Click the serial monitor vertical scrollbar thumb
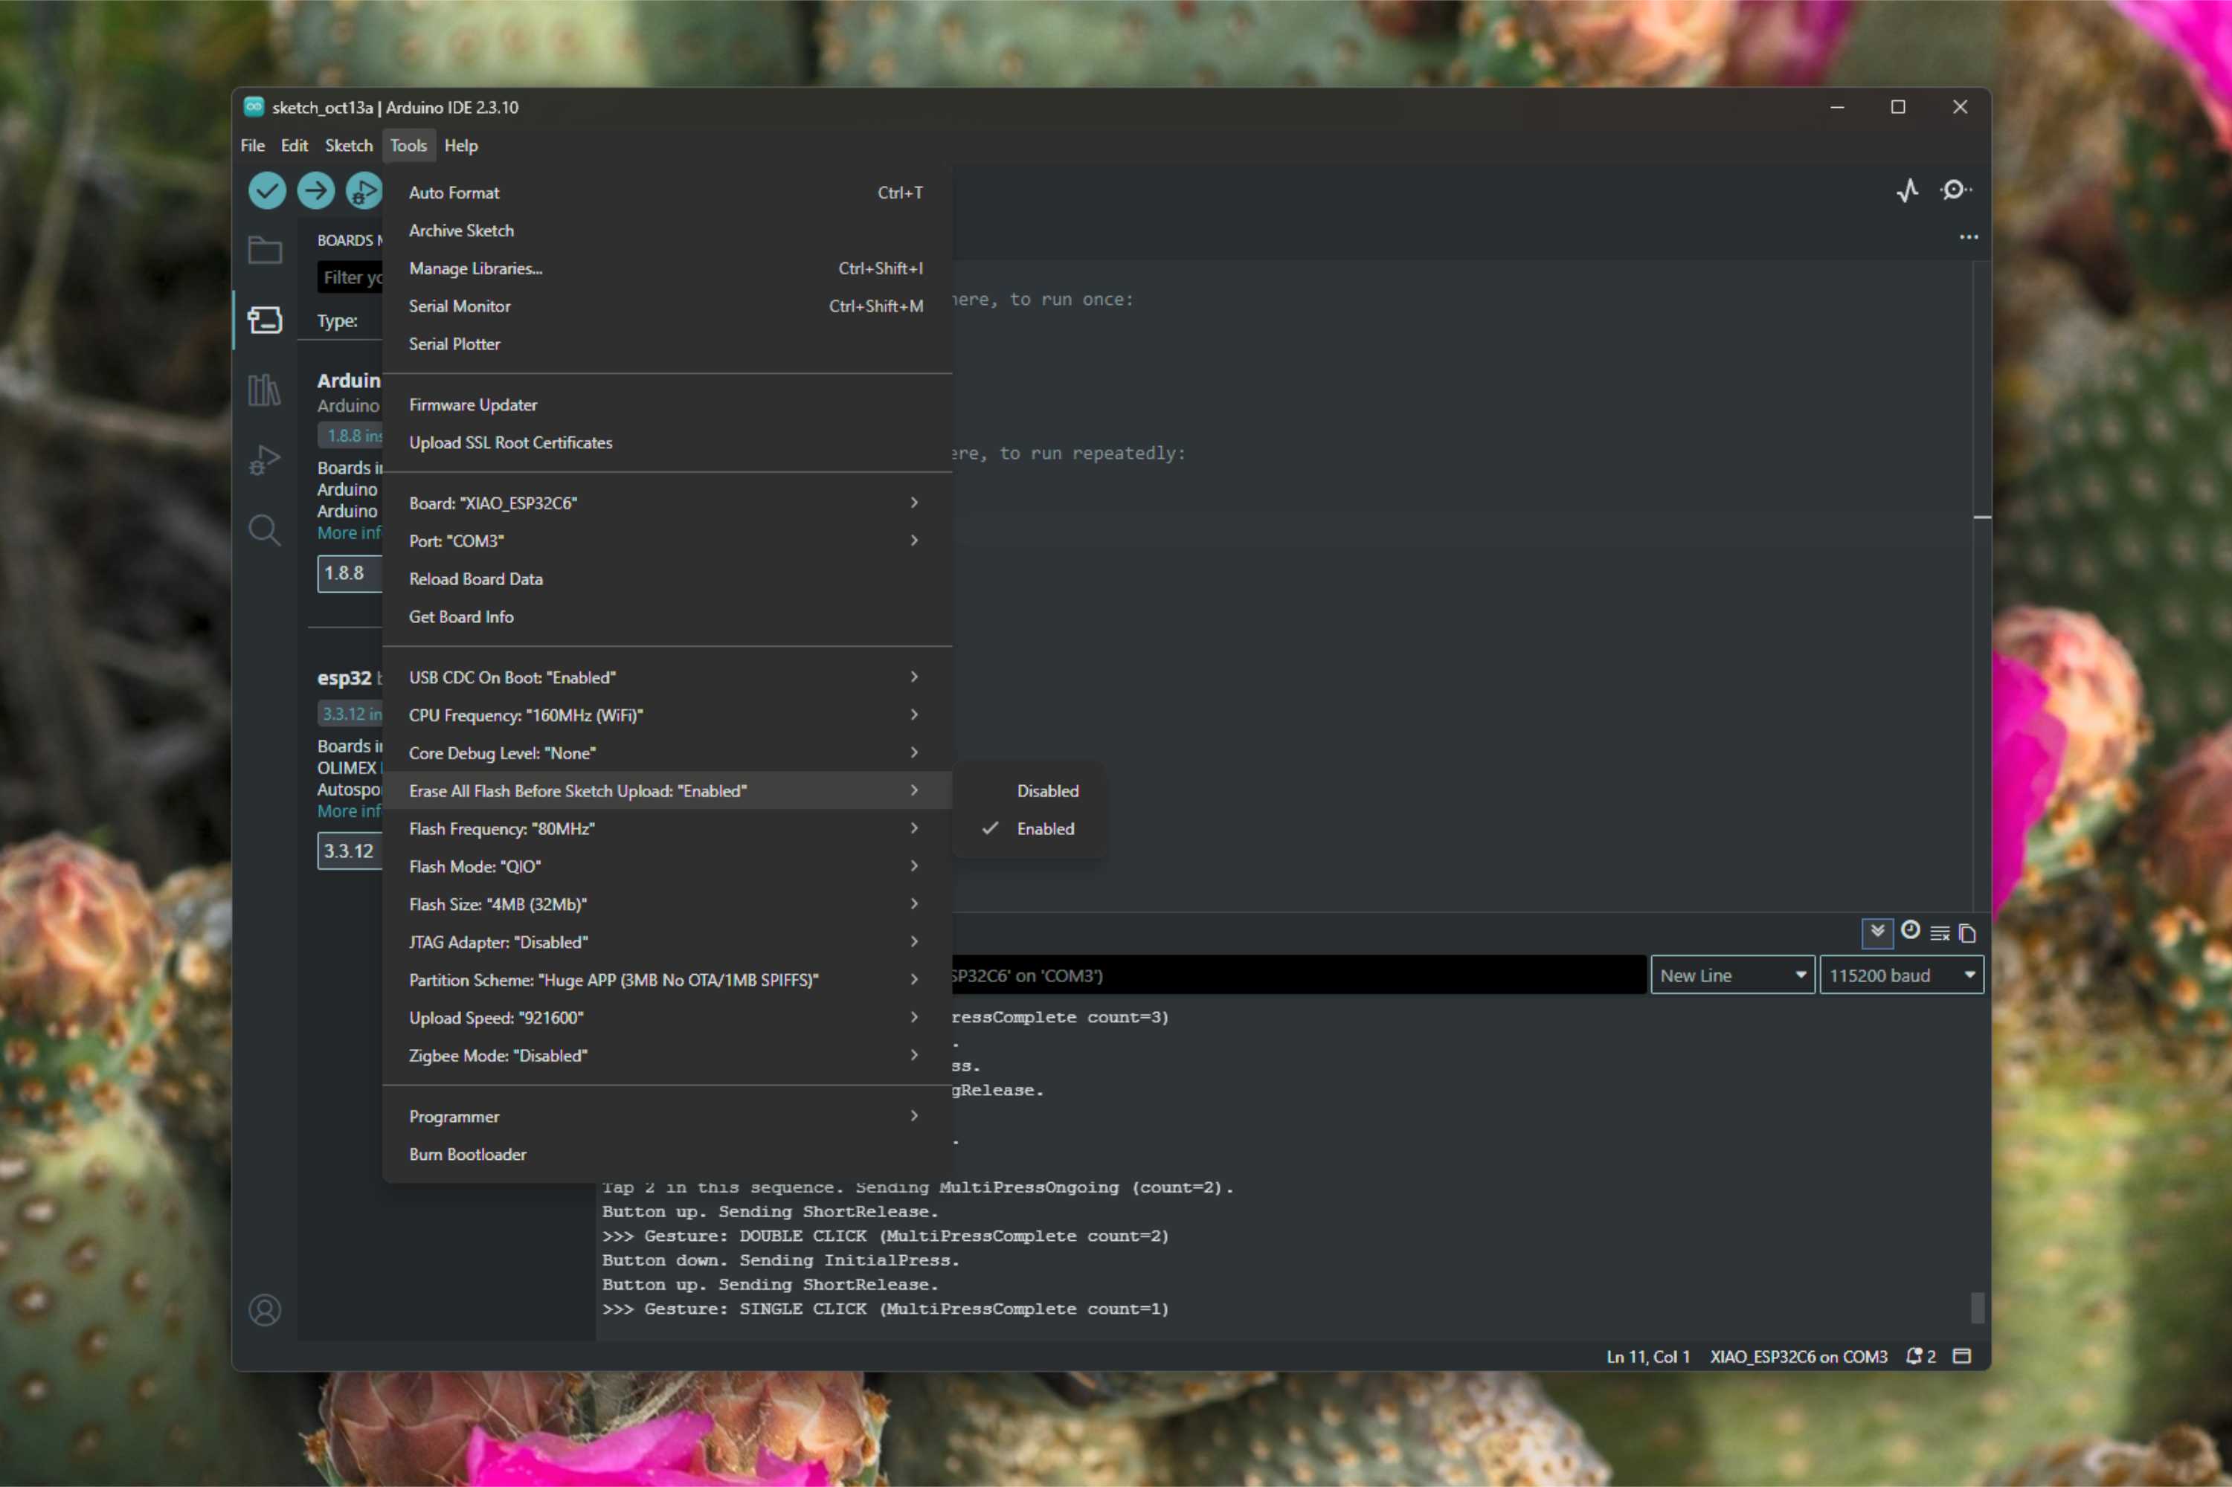 click(x=1977, y=1307)
